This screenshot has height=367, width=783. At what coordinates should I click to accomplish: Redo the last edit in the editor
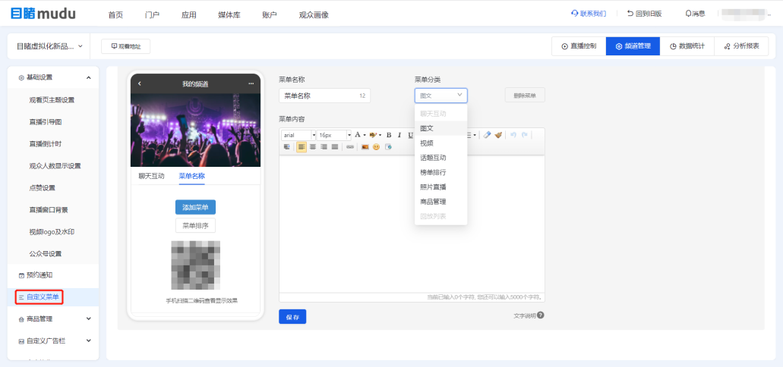pyautogui.click(x=524, y=135)
